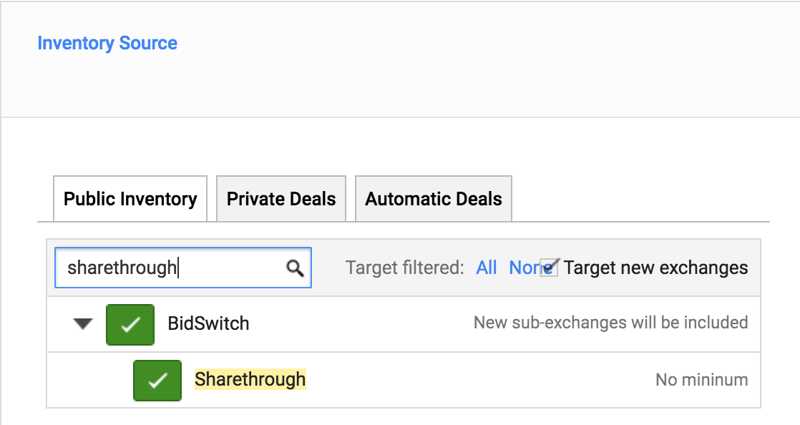This screenshot has width=800, height=425.
Task: Click the magnifying glass search icon
Action: point(295,268)
